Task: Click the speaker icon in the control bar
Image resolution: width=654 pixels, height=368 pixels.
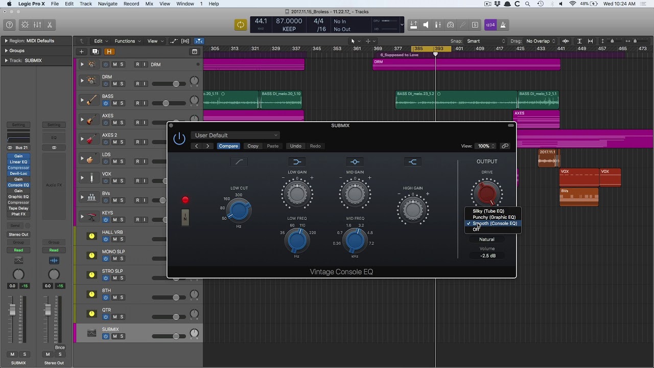Action: click(x=426, y=25)
